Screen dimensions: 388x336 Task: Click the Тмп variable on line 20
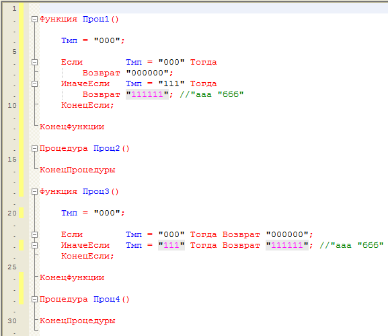(69, 213)
